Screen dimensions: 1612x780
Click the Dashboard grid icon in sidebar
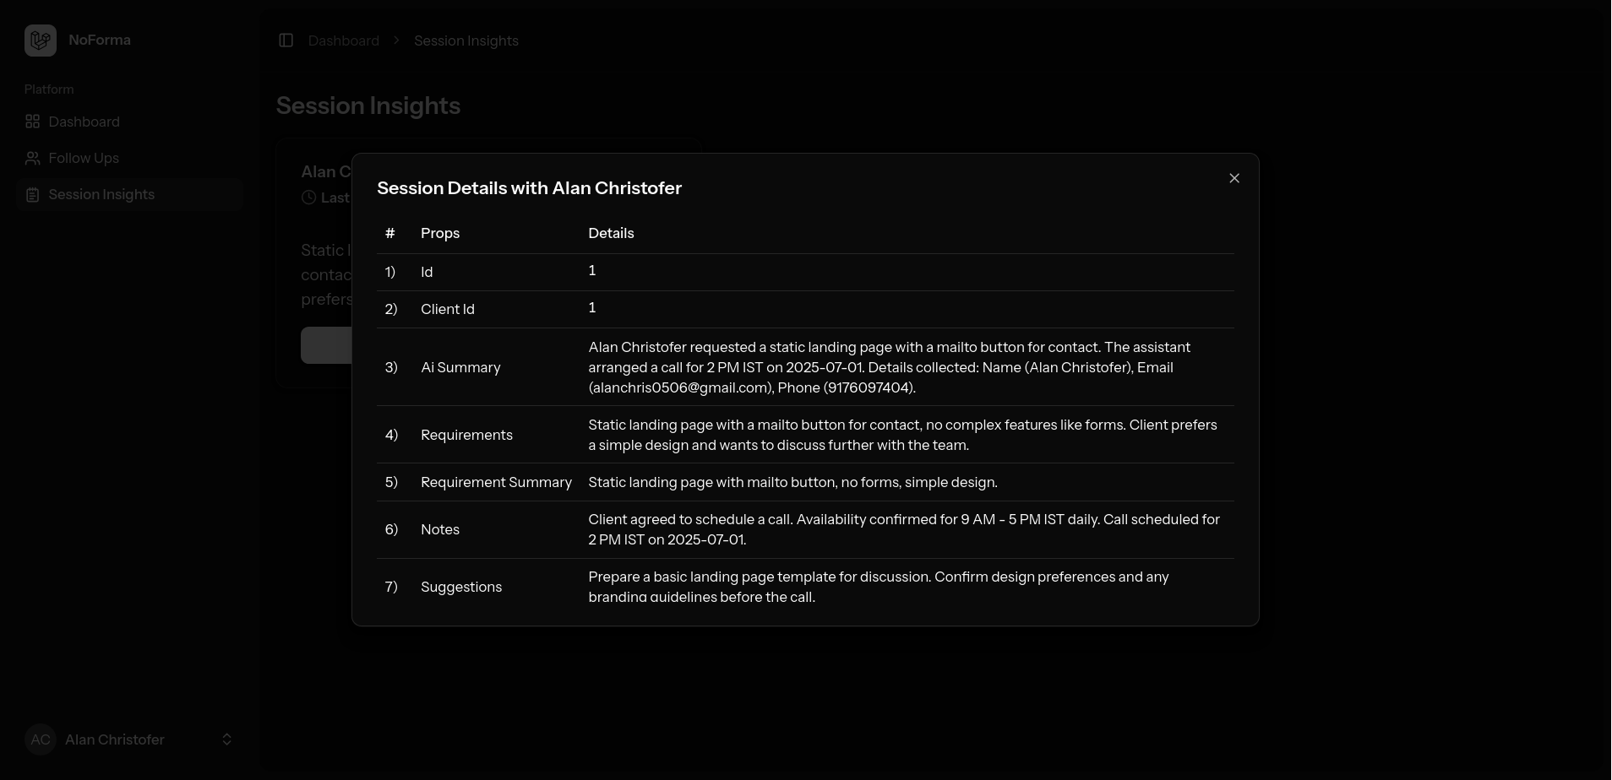click(x=33, y=122)
